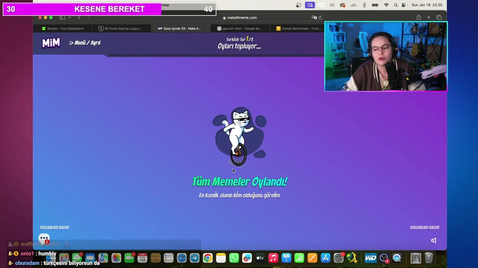Viewport: 478px width, 268px height.
Task: Click left REKLAMLARI KALDIR link
Action: tap(55, 227)
